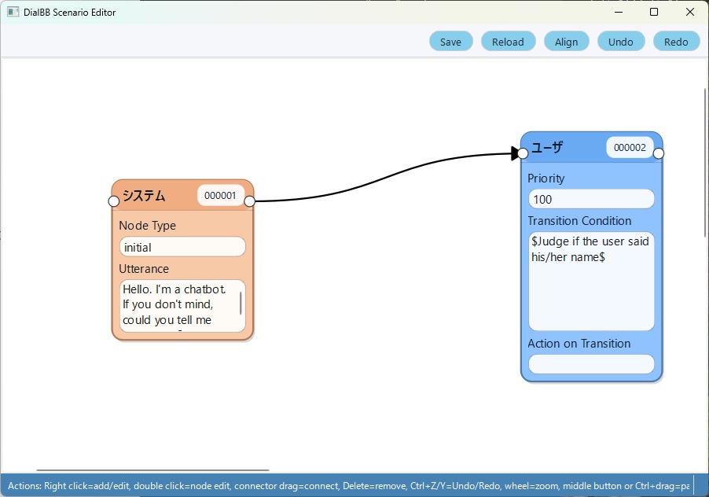The image size is (709, 497).
Task: Click the DialBB Scenario Editor app icon
Action: point(13,13)
